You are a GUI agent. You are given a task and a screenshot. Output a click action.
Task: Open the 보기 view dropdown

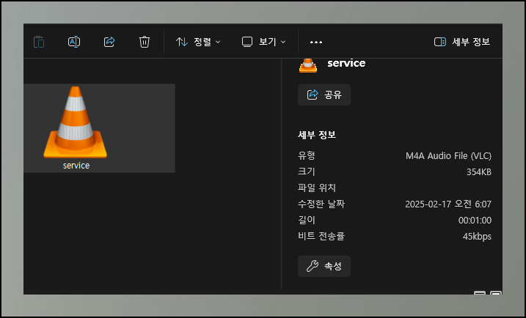[263, 42]
